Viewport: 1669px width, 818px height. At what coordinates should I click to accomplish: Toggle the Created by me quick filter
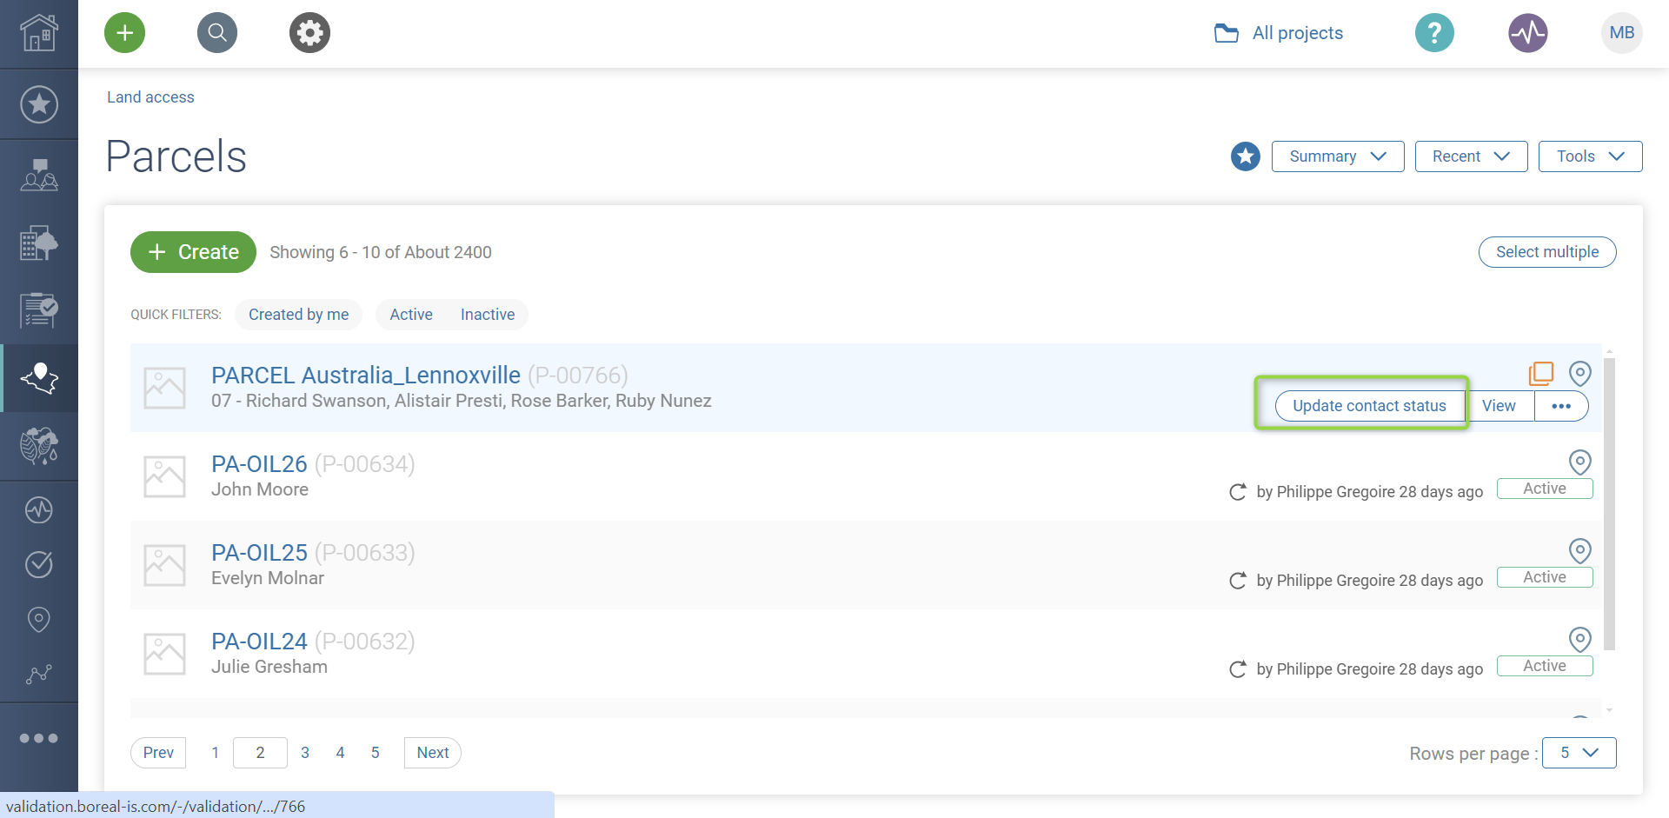(x=298, y=315)
